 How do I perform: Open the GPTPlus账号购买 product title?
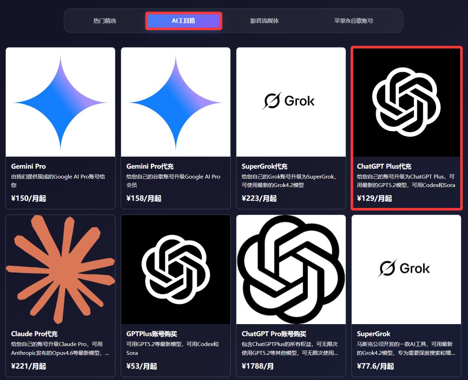click(152, 334)
